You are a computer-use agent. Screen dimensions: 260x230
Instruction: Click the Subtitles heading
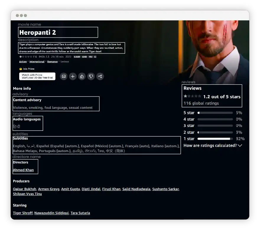[20, 138]
